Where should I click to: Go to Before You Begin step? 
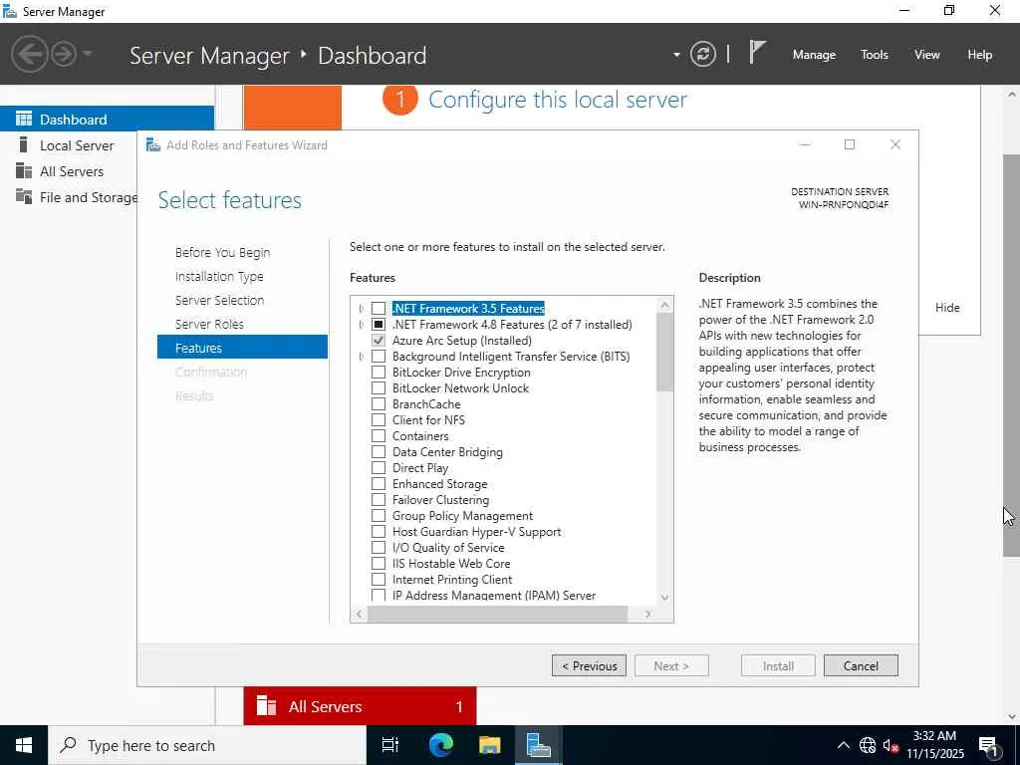pyautogui.click(x=222, y=252)
